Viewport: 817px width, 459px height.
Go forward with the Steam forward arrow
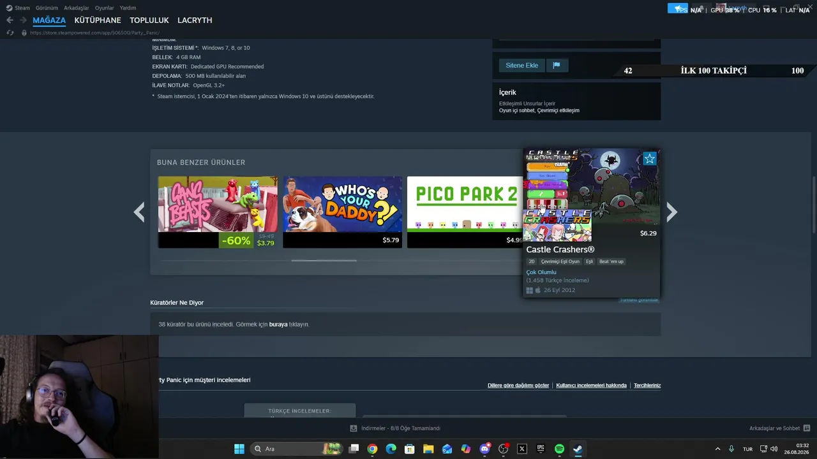coord(23,20)
